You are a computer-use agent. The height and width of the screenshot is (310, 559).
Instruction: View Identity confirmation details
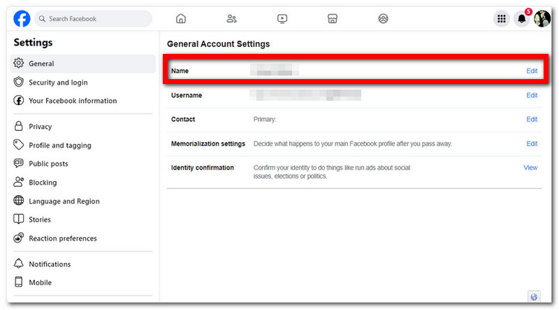[x=530, y=167]
